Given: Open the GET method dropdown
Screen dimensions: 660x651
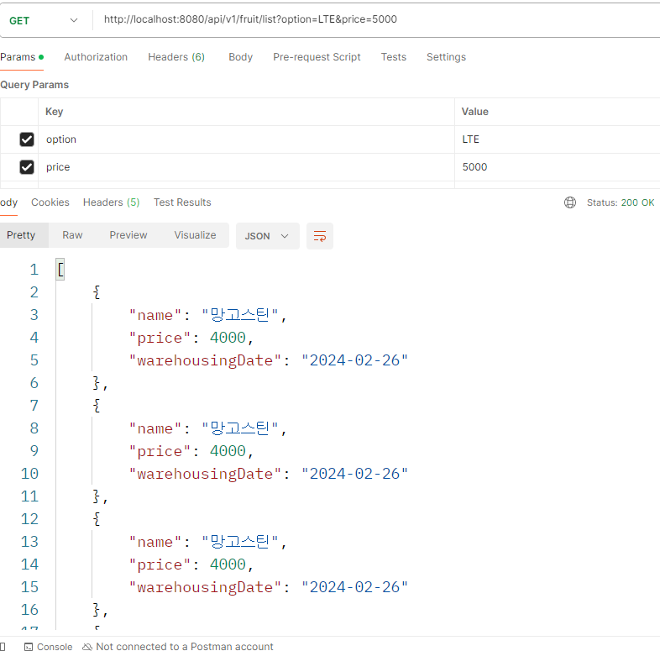Looking at the screenshot, I should pyautogui.click(x=44, y=20).
